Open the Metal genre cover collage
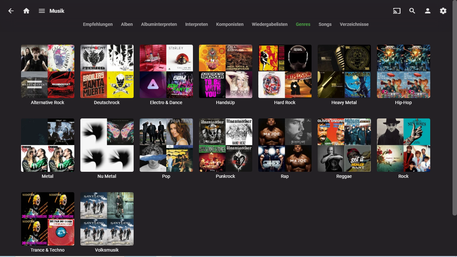 pos(48,145)
